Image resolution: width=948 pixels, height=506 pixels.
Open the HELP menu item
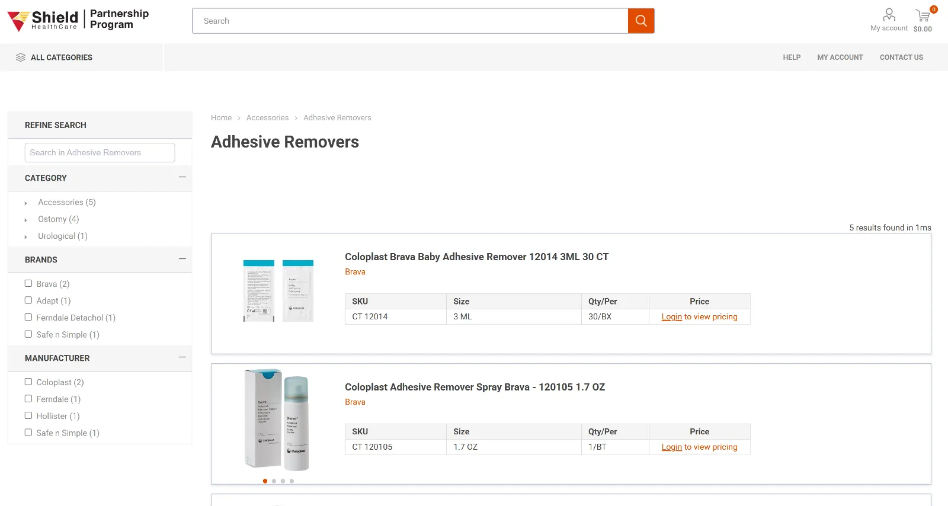pyautogui.click(x=792, y=57)
